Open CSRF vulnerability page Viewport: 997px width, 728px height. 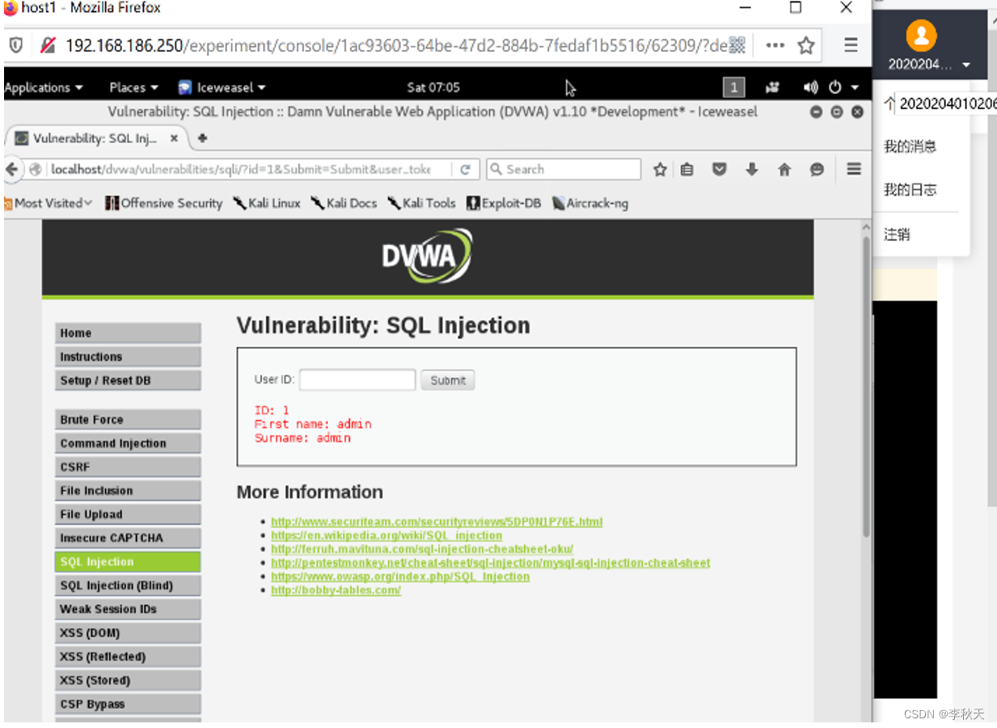tap(128, 467)
